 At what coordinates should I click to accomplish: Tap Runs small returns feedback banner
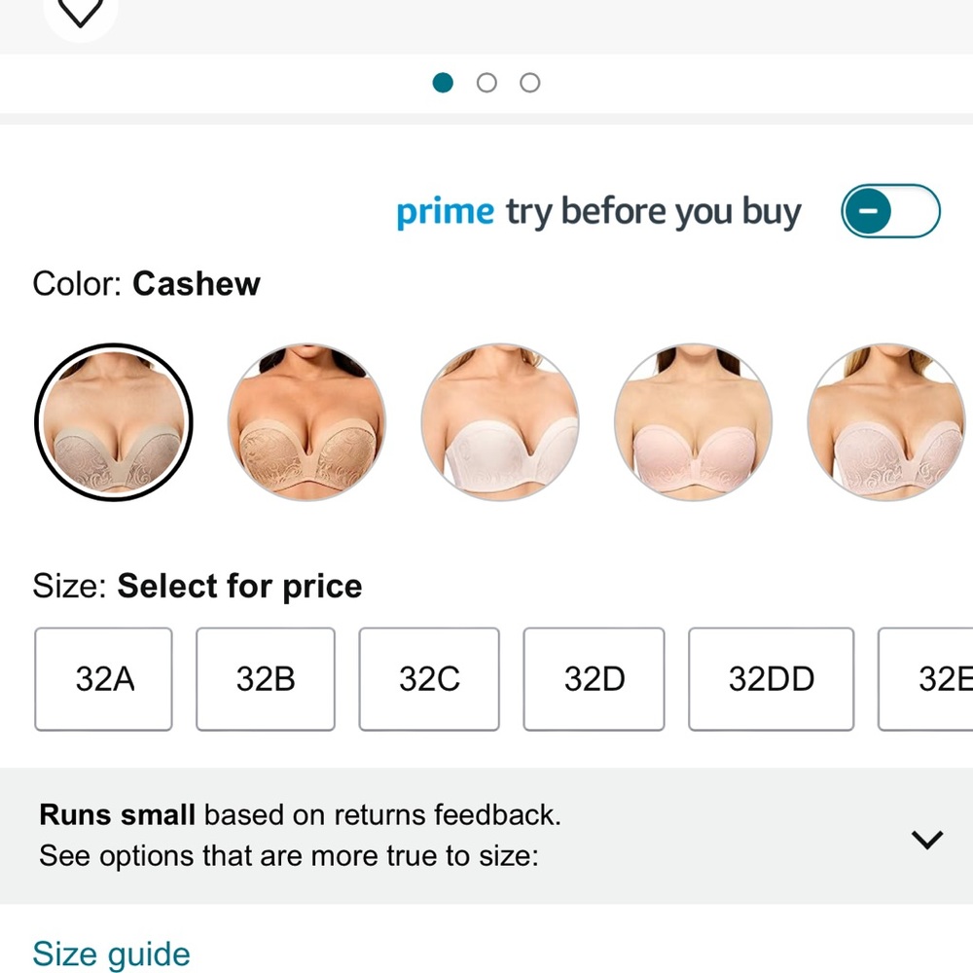tap(486, 835)
